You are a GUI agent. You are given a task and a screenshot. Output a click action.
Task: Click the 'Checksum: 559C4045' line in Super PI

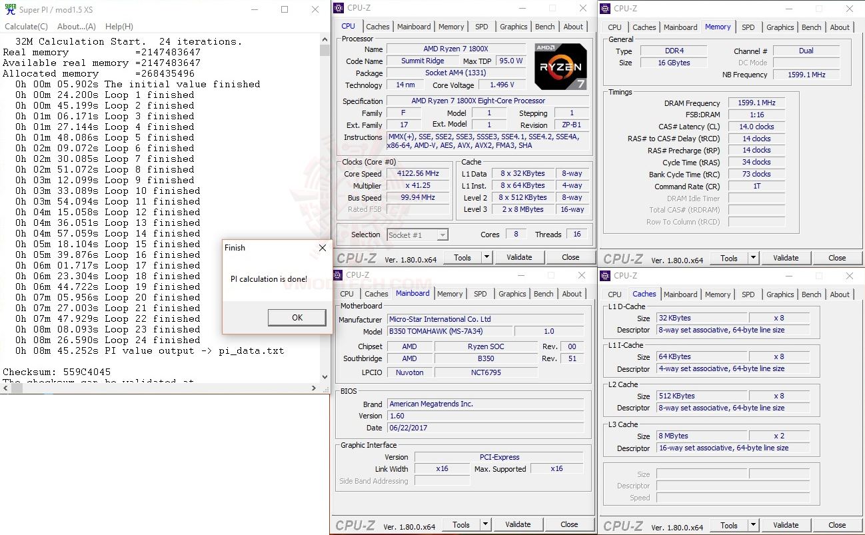[57, 372]
